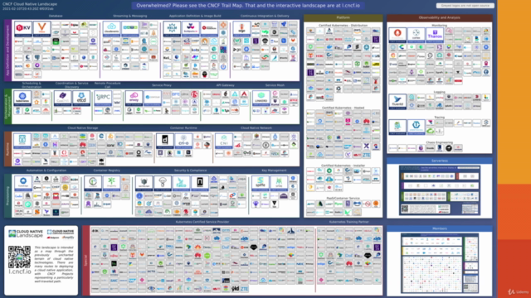
Task: Select the SPIFFE key management card
Action: tap(260, 184)
